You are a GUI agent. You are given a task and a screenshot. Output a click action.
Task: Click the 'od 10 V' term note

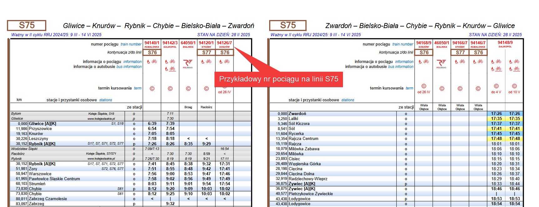(514, 92)
